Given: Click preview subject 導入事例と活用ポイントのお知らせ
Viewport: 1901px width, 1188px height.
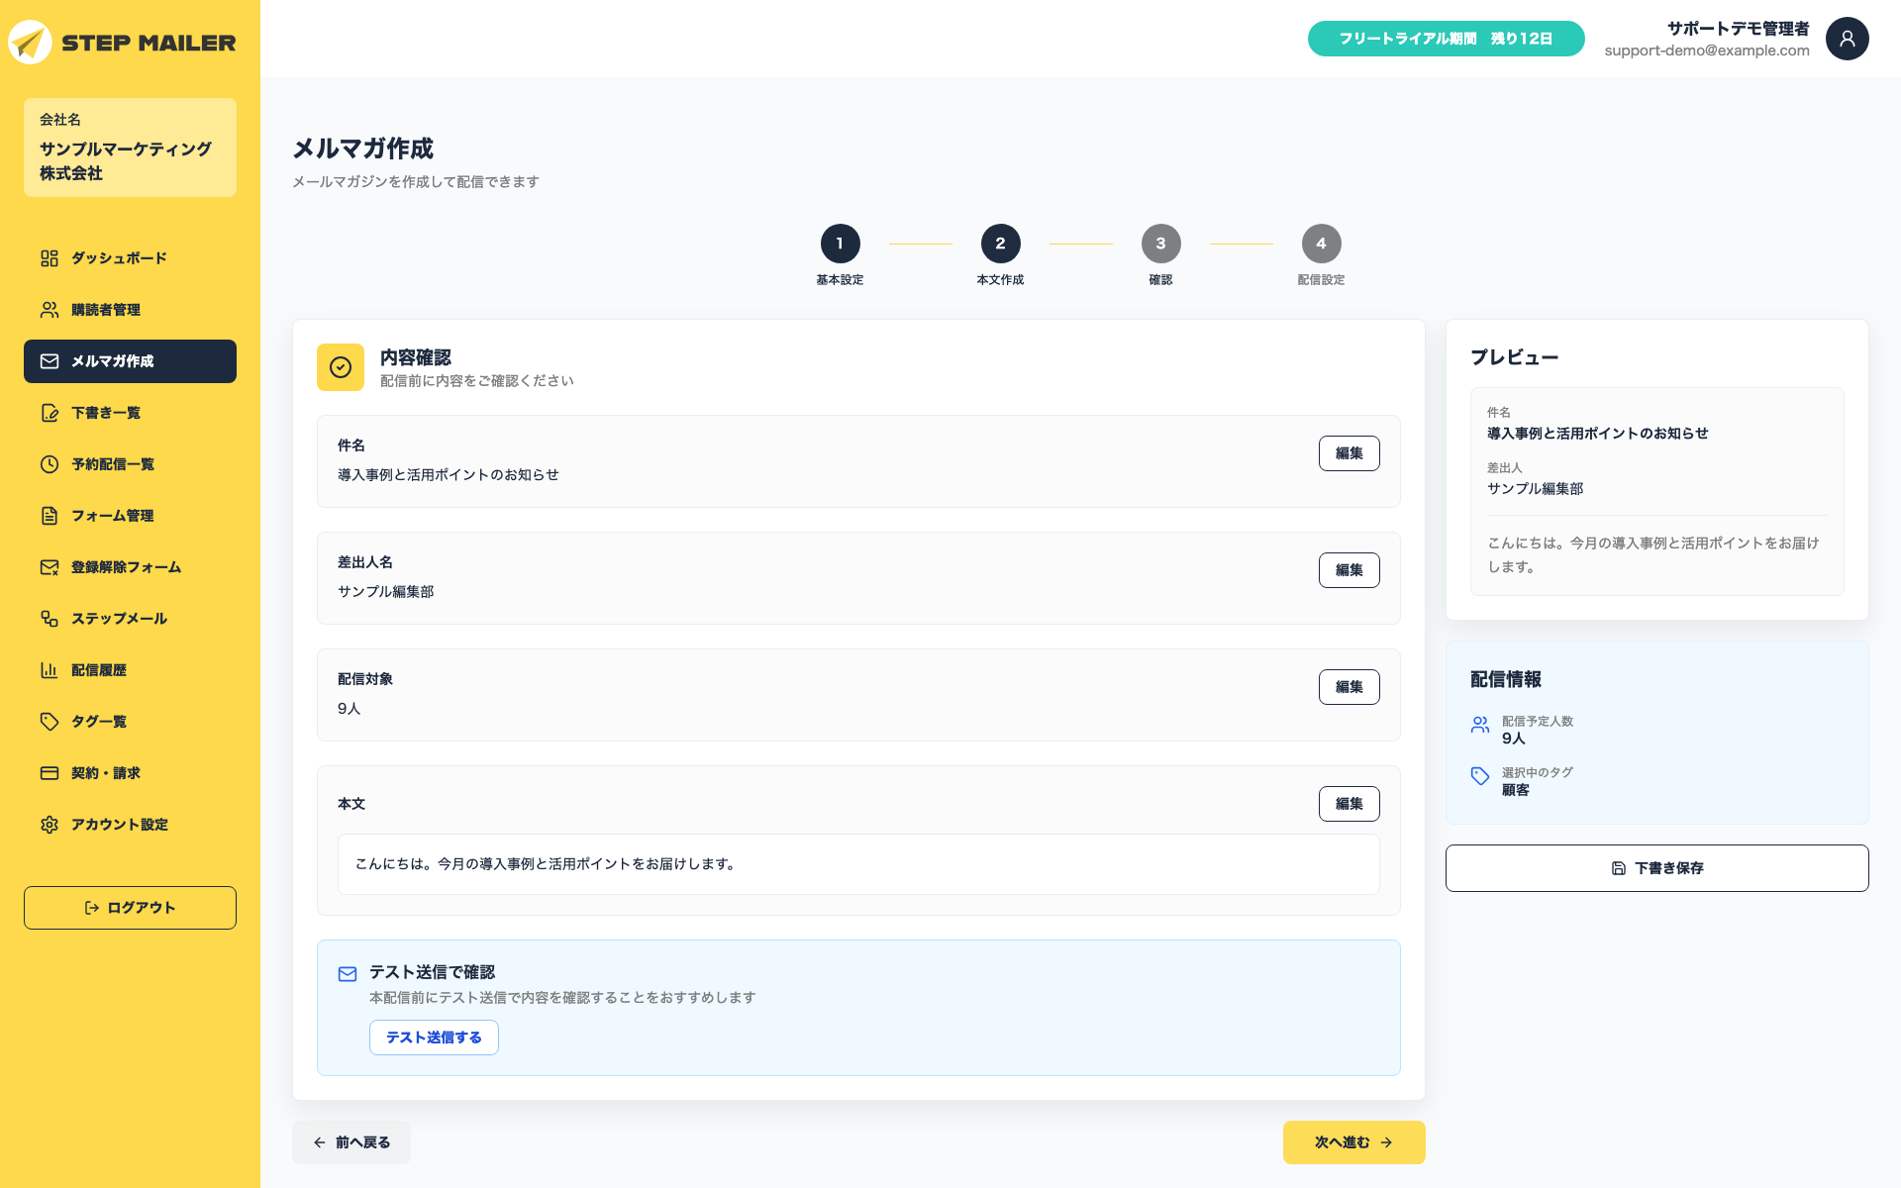Looking at the screenshot, I should click(1597, 434).
